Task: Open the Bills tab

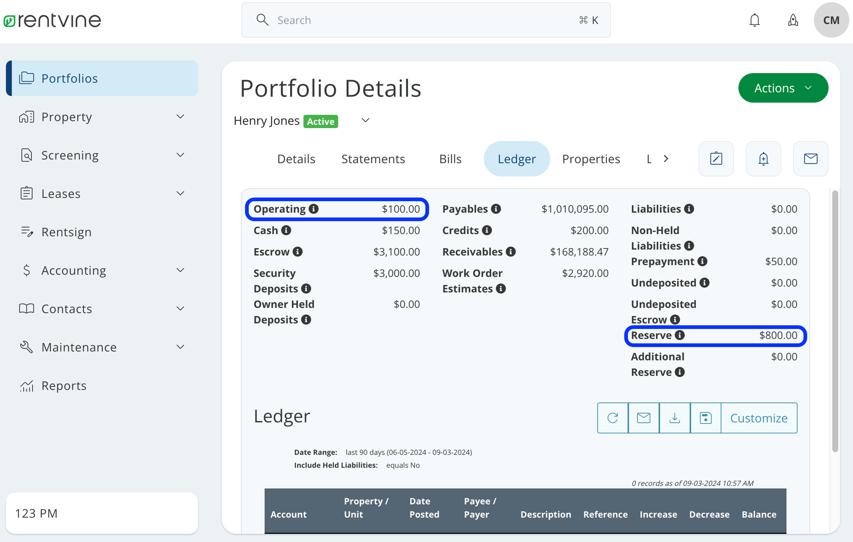Action: [450, 159]
